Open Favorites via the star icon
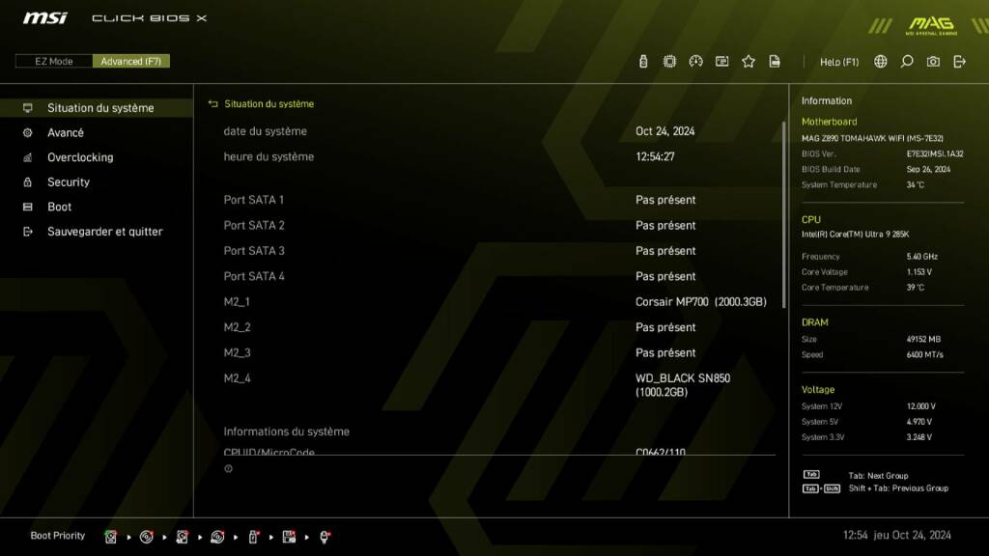The image size is (989, 556). [x=748, y=61]
